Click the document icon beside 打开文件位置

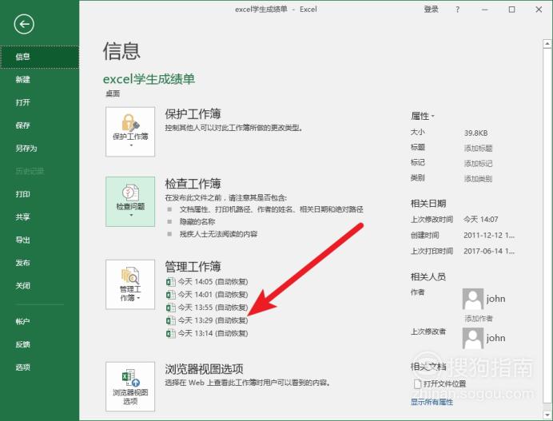417,383
